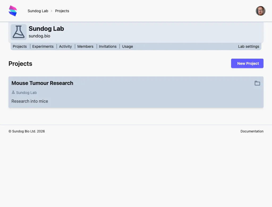The image size is (272, 207).
Task: Click the Research into mice description
Action: pyautogui.click(x=29, y=101)
